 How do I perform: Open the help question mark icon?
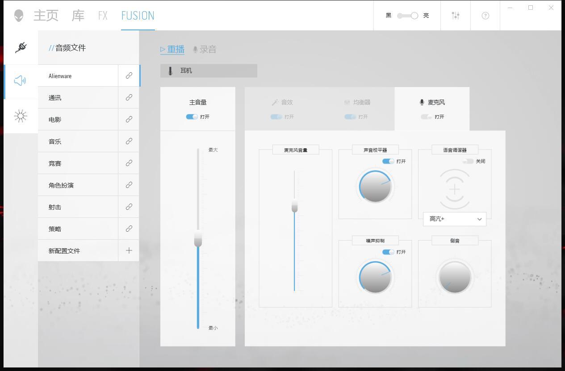coord(485,16)
